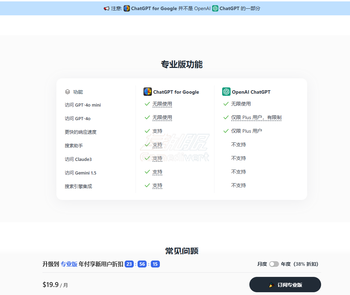Click the countdown seconds box showing 15
The image size is (350, 295).
[x=155, y=264]
